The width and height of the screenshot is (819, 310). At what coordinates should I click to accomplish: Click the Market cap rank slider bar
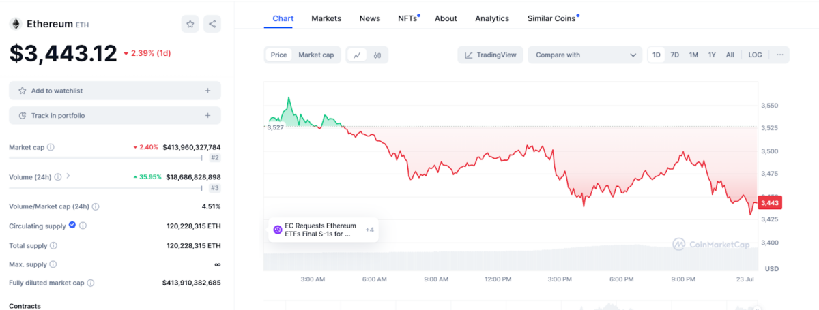point(106,158)
